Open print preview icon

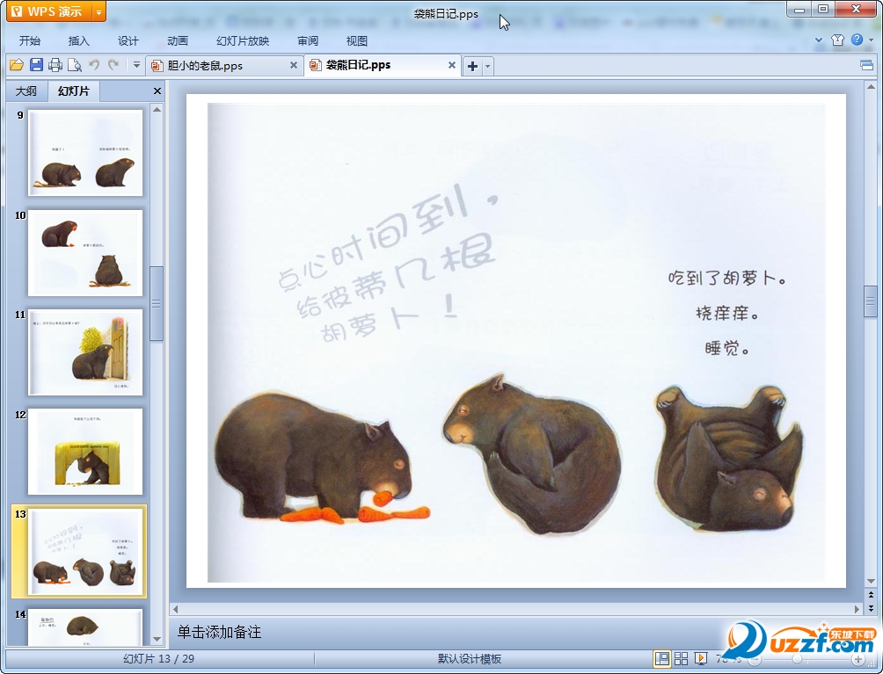(75, 65)
